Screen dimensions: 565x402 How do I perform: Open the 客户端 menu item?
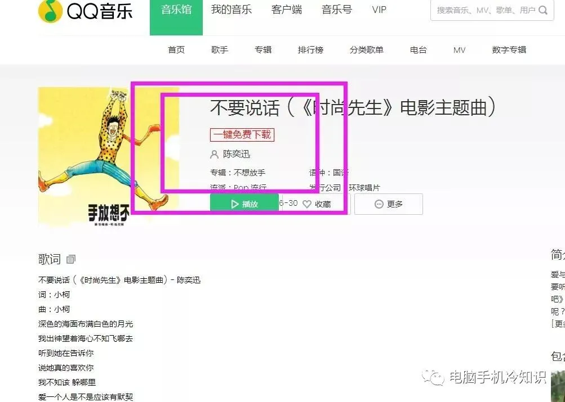pyautogui.click(x=287, y=10)
